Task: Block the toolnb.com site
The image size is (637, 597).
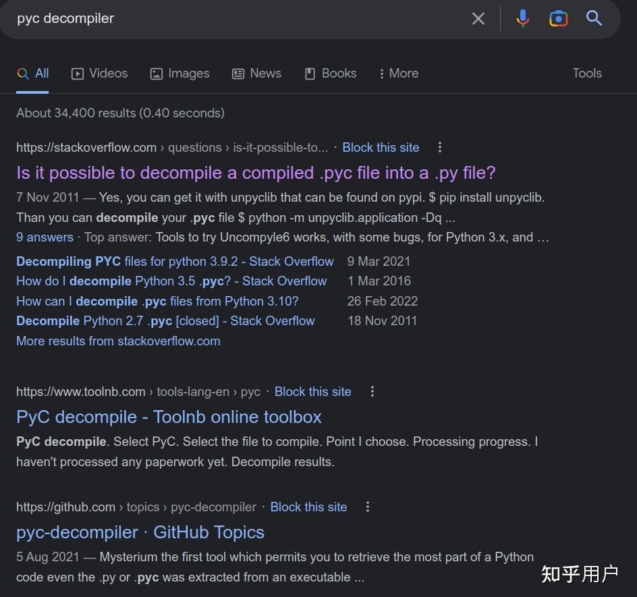Action: pyautogui.click(x=312, y=391)
